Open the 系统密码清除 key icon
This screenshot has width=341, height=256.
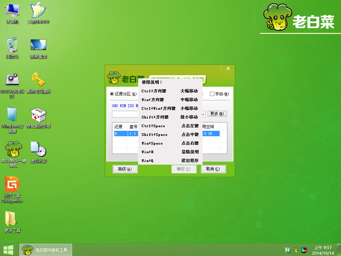click(38, 80)
